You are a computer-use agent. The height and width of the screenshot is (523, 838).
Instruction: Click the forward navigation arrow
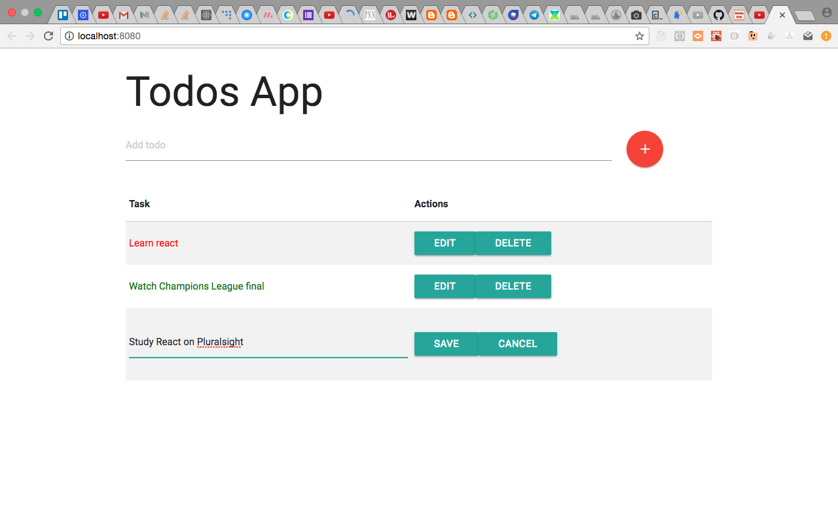click(x=29, y=36)
